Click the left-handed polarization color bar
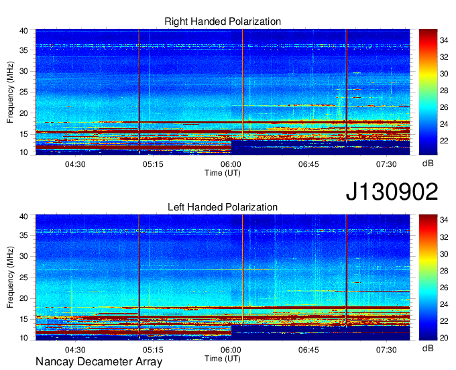 [428, 277]
